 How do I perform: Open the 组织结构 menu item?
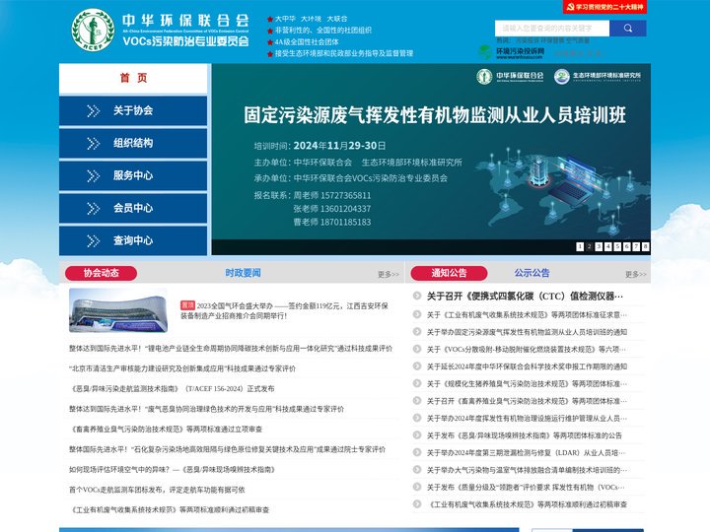[x=133, y=144]
